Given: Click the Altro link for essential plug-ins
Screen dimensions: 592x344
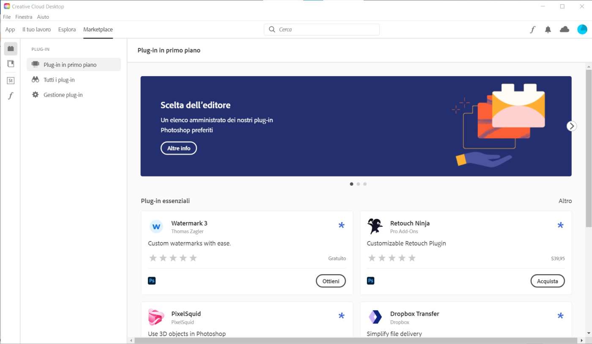Looking at the screenshot, I should click(565, 201).
